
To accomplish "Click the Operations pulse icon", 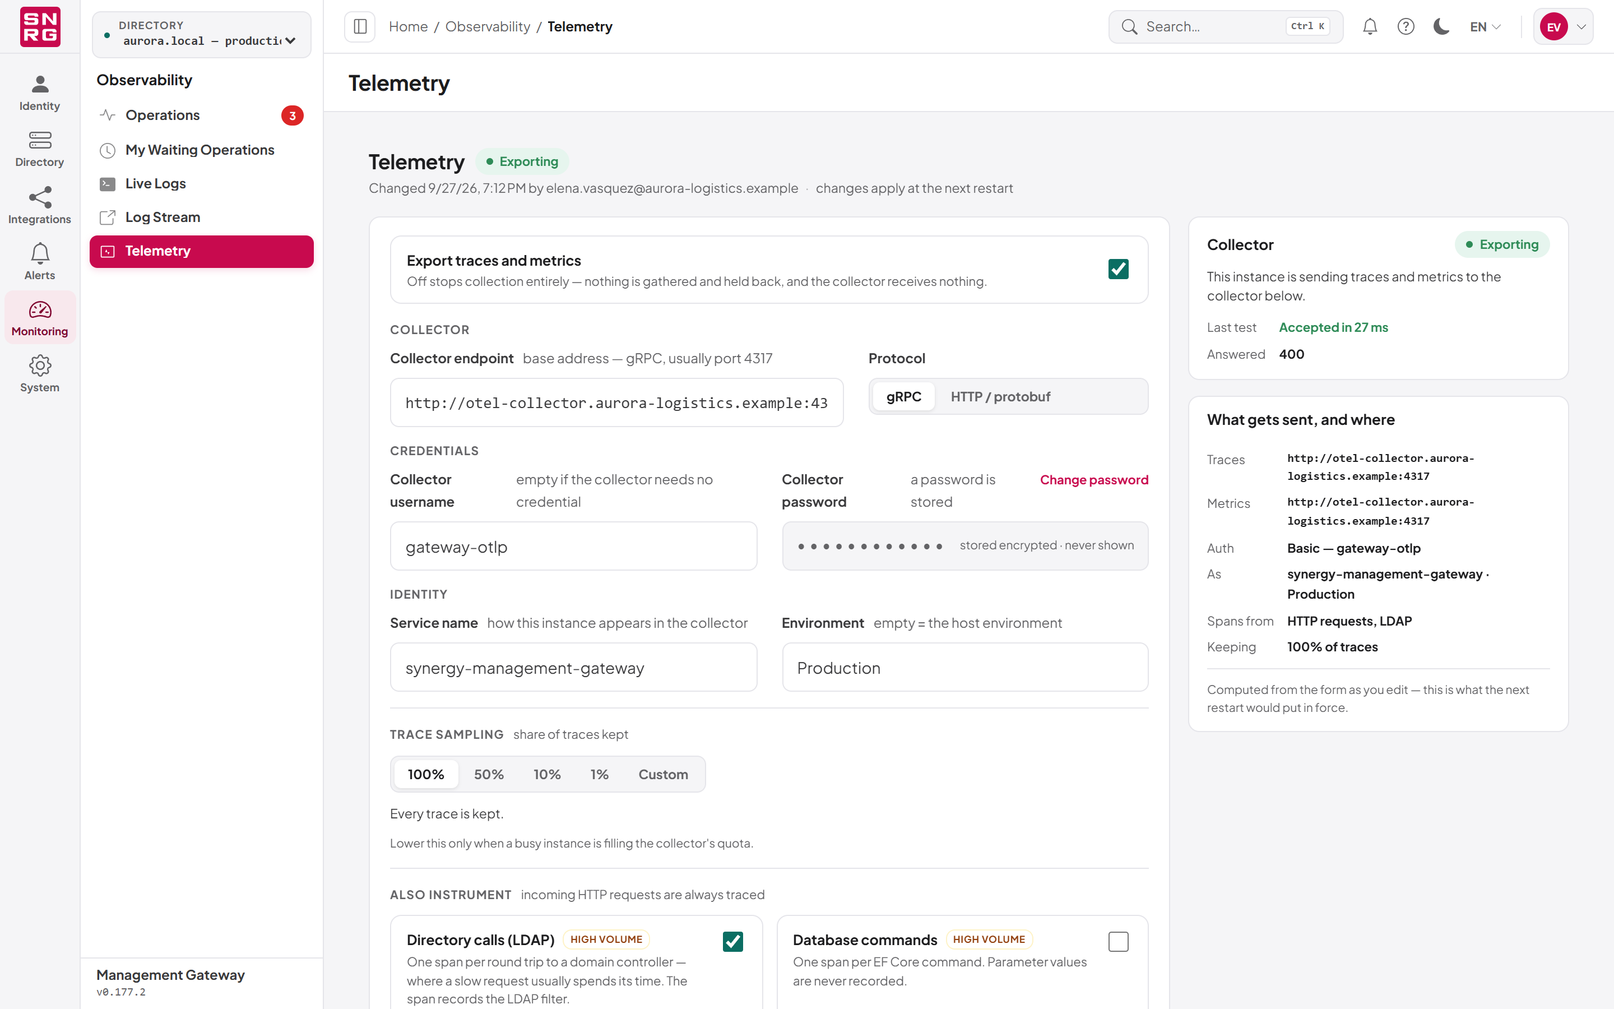I will pyautogui.click(x=108, y=115).
